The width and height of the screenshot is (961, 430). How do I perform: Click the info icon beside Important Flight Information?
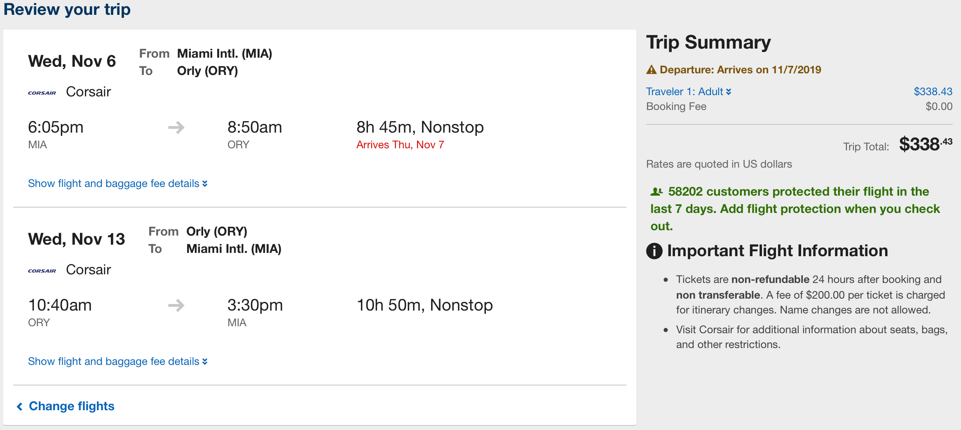654,251
